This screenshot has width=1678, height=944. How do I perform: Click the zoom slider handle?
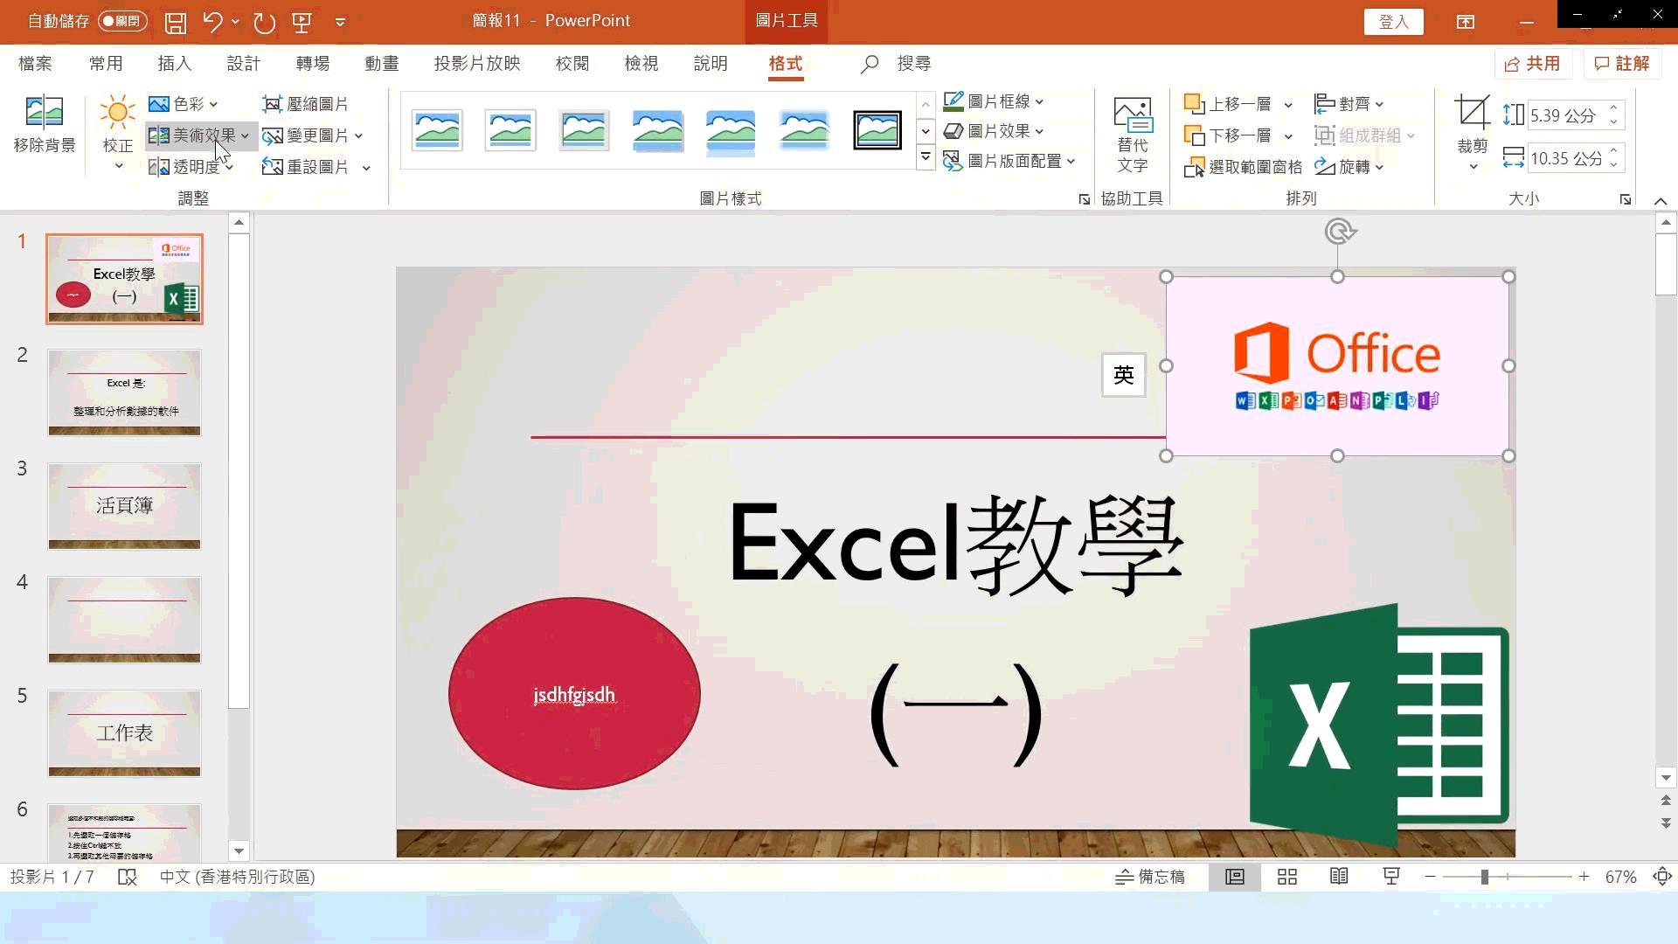(1484, 877)
